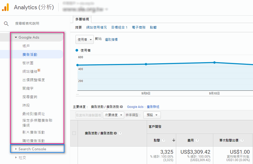Select the 多層檢視 tab
This screenshot has height=164, width=253.
(x=82, y=19)
